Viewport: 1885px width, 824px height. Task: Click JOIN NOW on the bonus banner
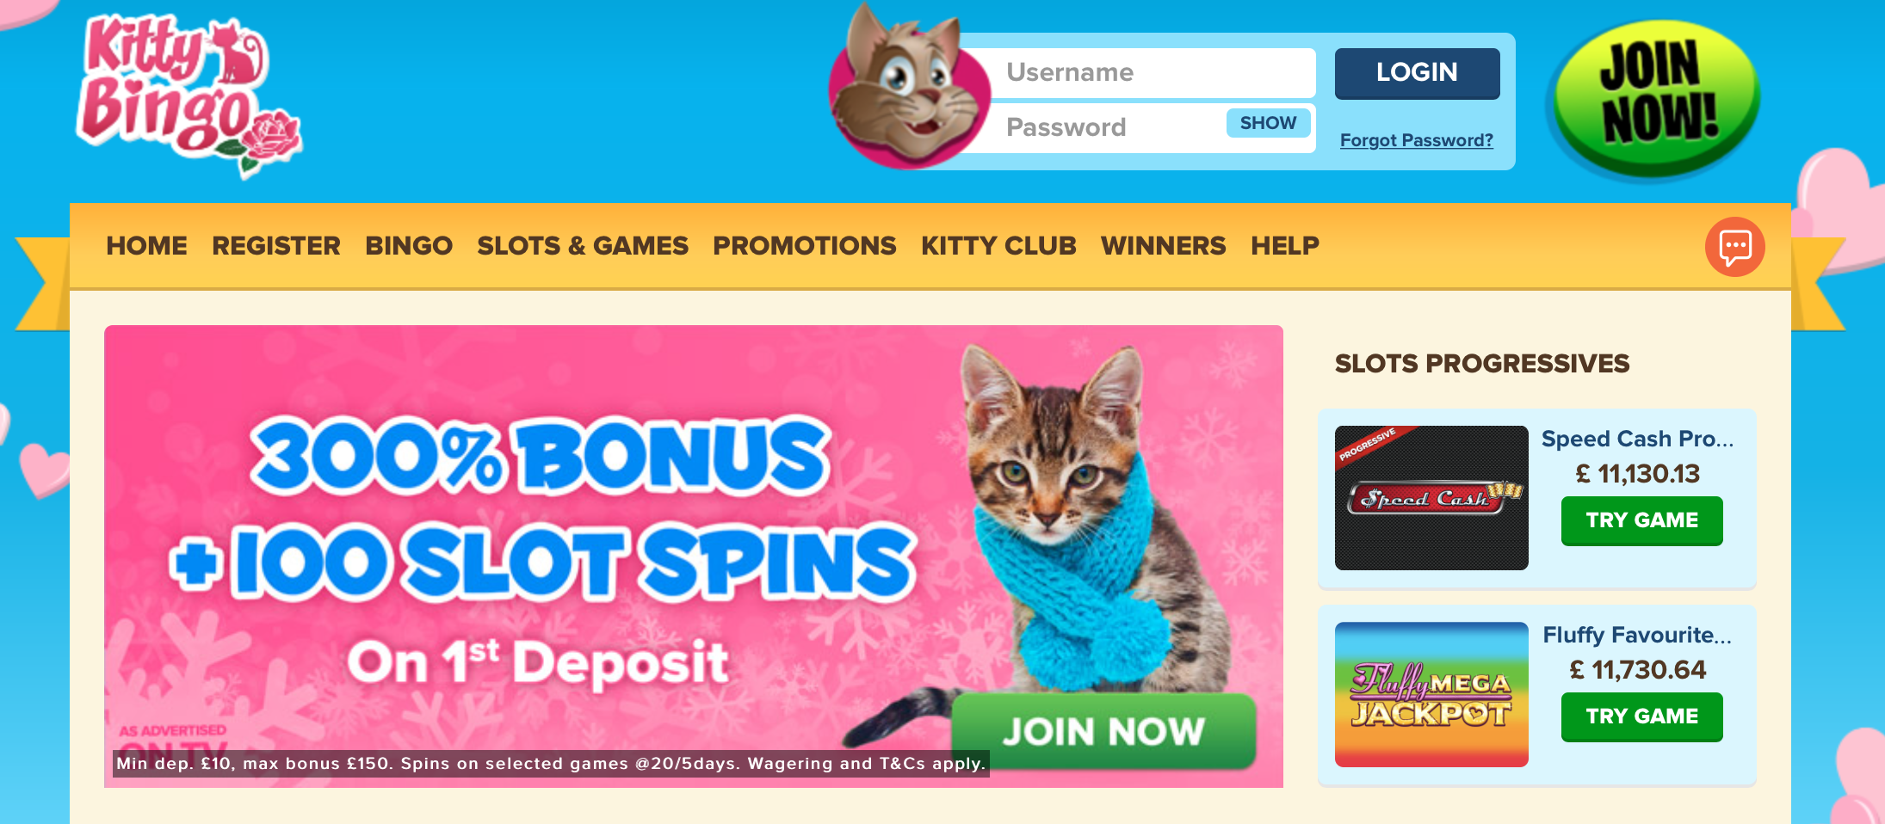1103,731
